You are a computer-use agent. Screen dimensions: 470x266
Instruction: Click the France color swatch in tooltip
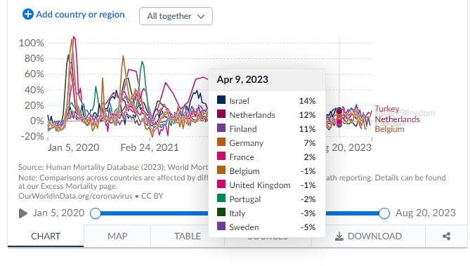tap(221, 156)
